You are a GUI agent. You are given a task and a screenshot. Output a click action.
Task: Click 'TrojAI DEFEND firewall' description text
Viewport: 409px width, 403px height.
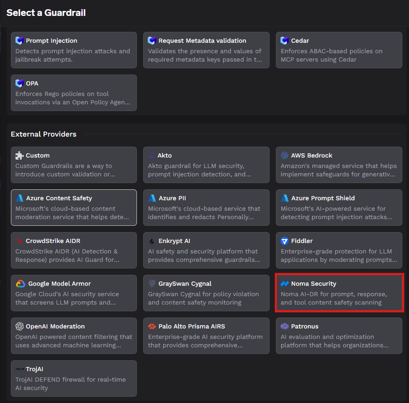click(70, 384)
